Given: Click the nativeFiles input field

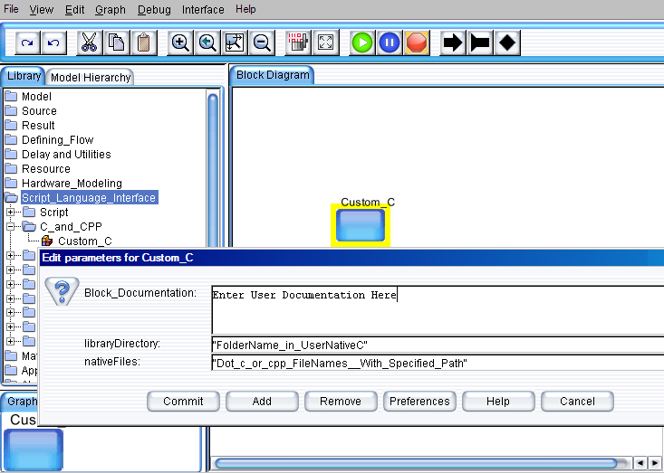Looking at the screenshot, I should pyautogui.click(x=438, y=363).
